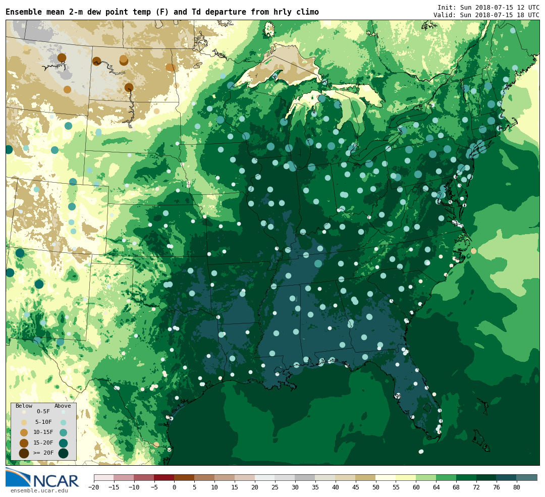Click the NCAR text label
The height and width of the screenshot is (497, 545).
(56, 481)
